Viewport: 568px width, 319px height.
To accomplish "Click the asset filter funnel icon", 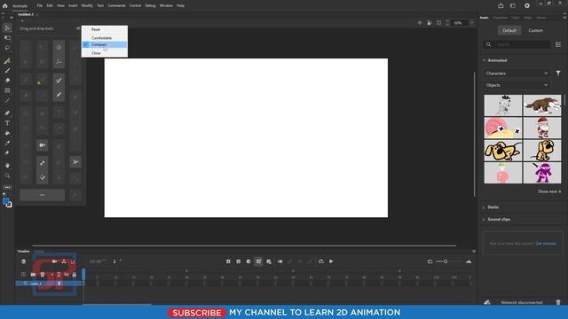I will 558,73.
